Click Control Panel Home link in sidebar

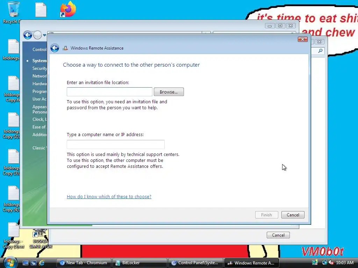click(40, 50)
